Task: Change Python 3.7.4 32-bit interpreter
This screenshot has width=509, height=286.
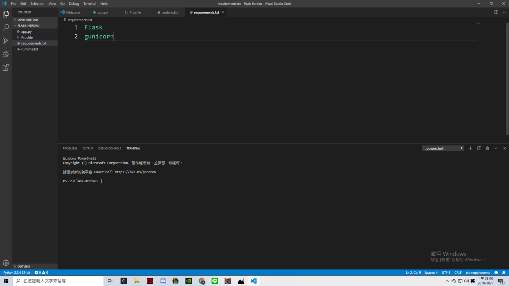Action: click(17, 273)
